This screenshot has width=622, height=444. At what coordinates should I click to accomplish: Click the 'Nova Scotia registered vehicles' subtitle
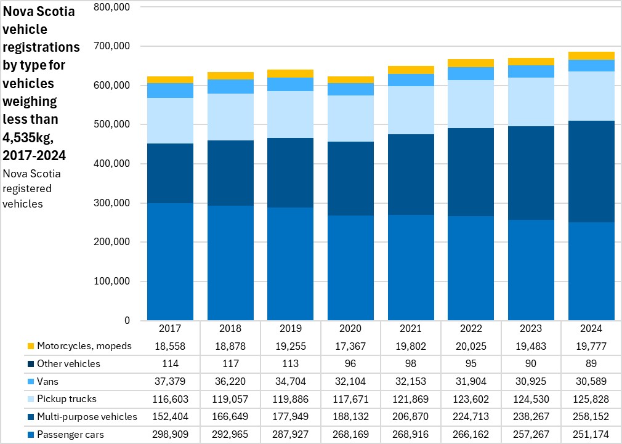coord(32,188)
